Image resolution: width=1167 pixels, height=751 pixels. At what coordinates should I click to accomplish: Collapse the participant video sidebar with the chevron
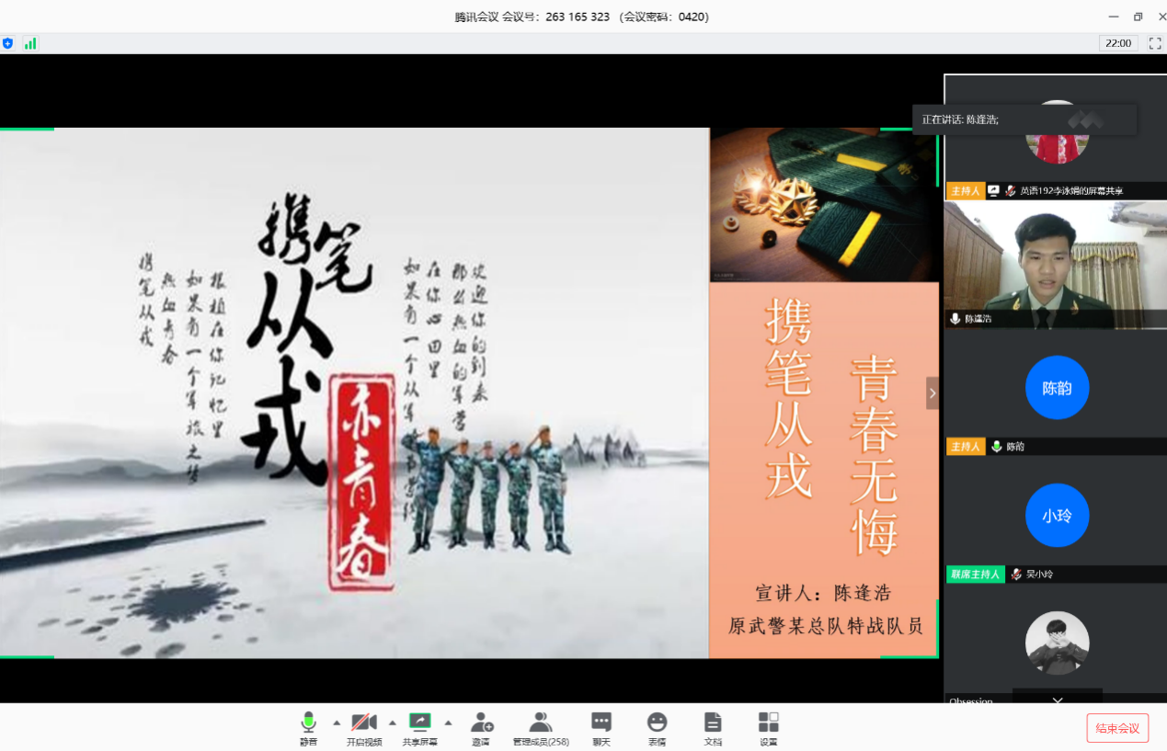(x=932, y=393)
